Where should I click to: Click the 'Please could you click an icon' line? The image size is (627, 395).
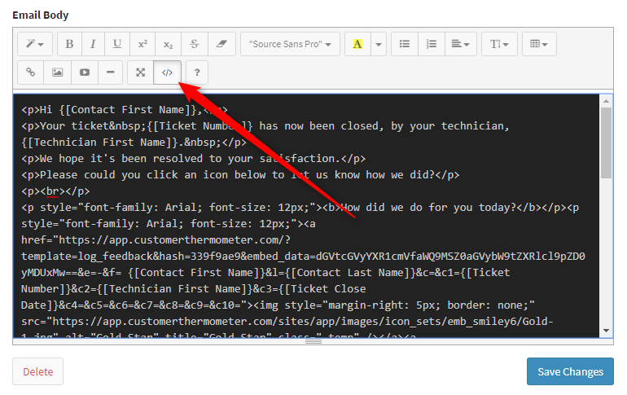tap(240, 175)
